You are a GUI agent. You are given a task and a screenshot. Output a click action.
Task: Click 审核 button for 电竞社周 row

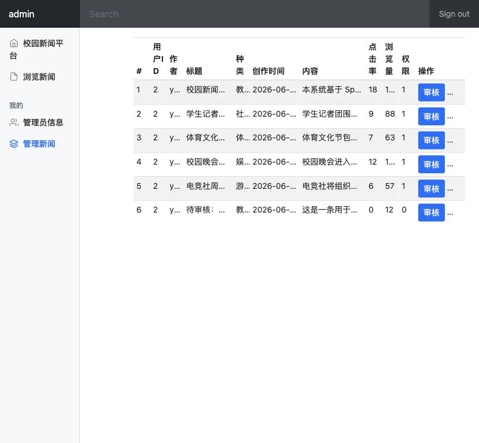pyautogui.click(x=431, y=188)
